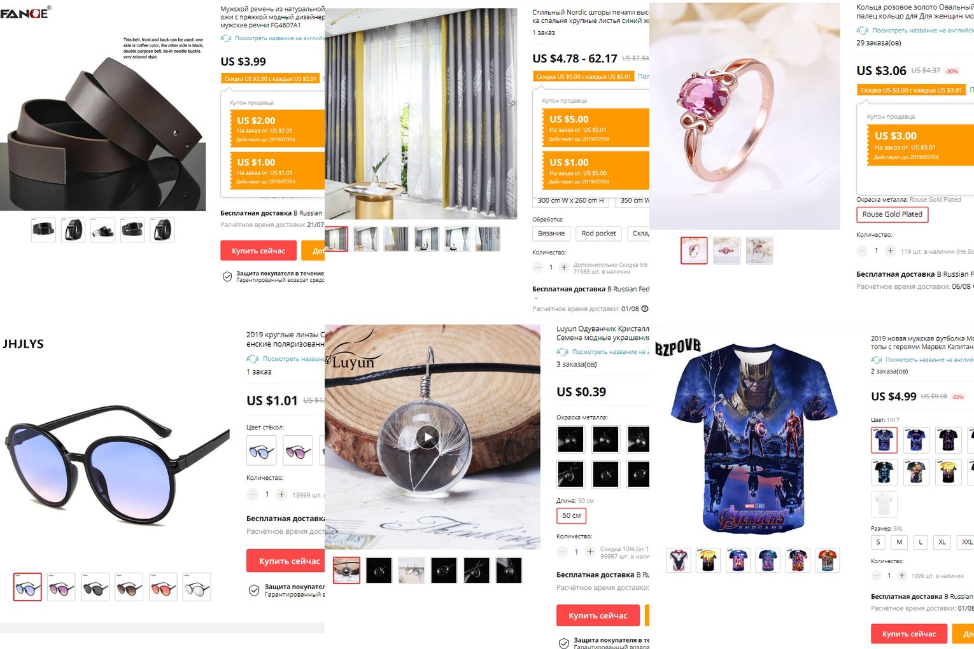974x649 pixels.
Task: Click the buyer protection shield under the sunglasses
Action: pyautogui.click(x=253, y=590)
